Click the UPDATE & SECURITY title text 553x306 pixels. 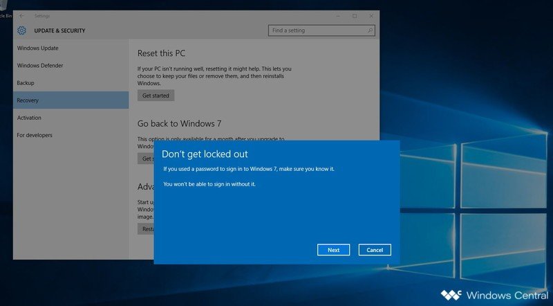click(x=59, y=30)
